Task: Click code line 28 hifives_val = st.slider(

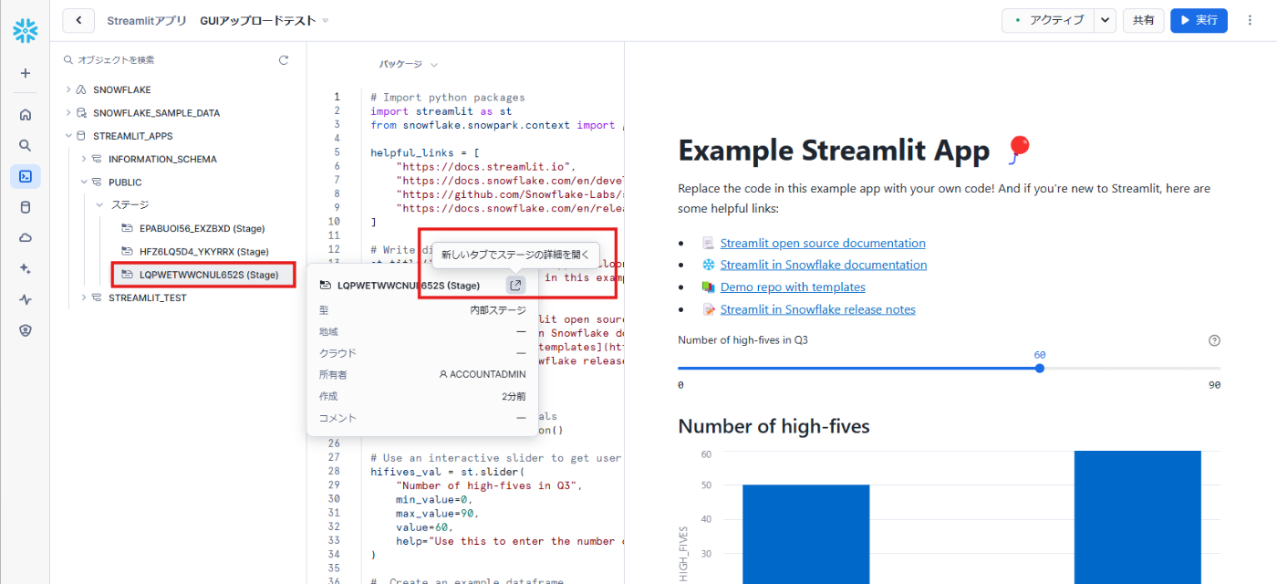Action: click(x=448, y=472)
